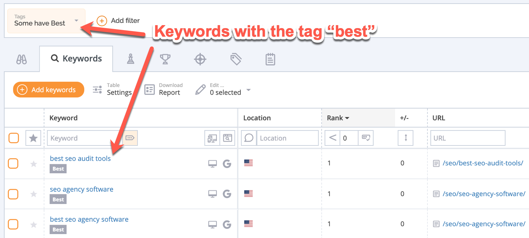Open the crosshair target icon tab
Image resolution: width=529 pixels, height=238 pixels.
tap(200, 59)
